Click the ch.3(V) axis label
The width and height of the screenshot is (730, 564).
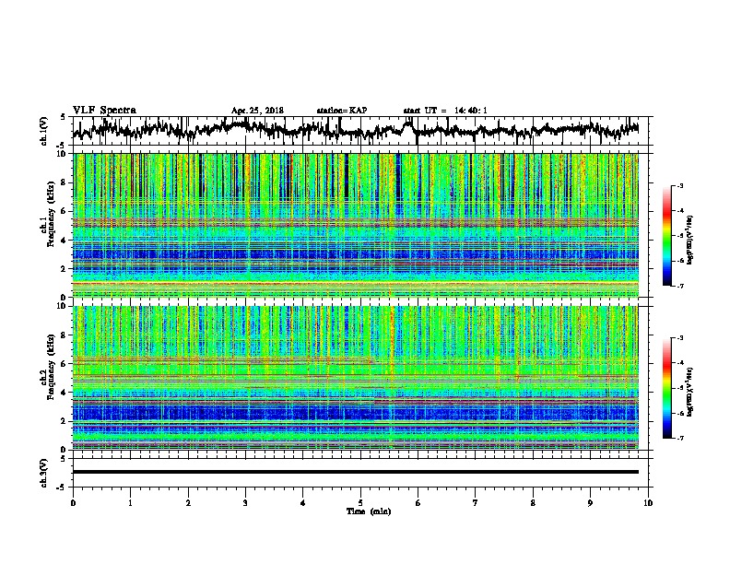tap(44, 474)
